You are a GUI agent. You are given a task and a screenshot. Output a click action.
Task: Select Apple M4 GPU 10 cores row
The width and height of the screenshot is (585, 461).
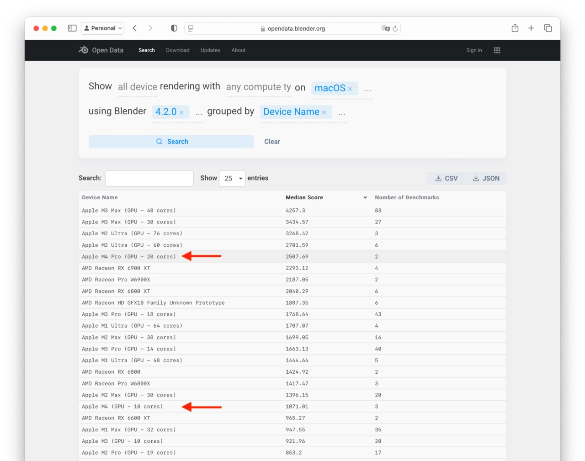click(x=292, y=407)
